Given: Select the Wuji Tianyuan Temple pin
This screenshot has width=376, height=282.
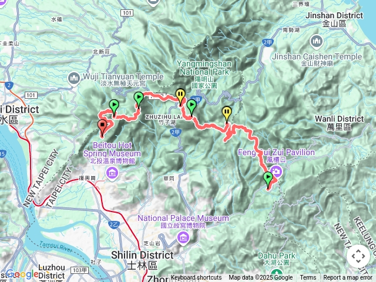Looking at the screenshot, I should [73, 79].
